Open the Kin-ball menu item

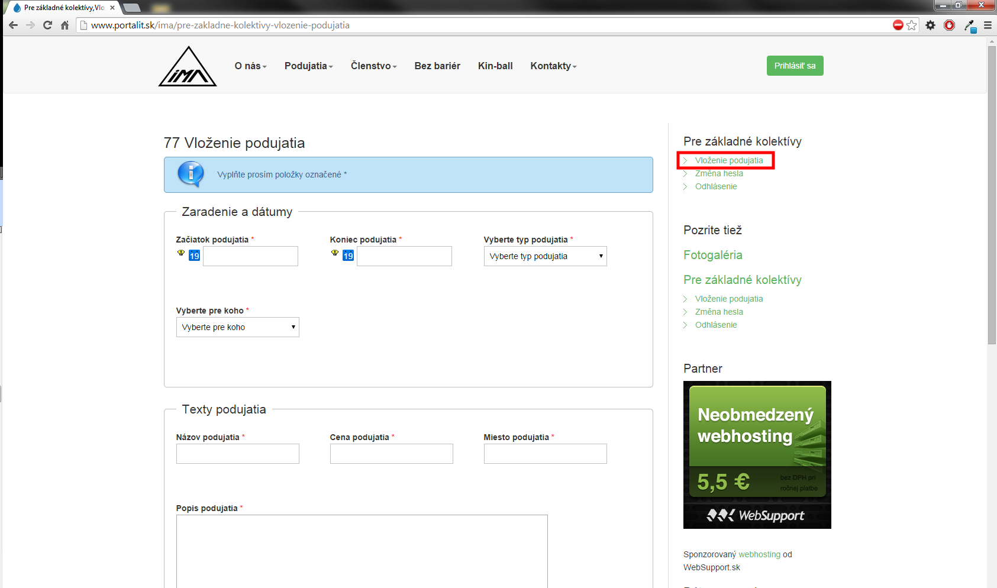pos(495,66)
